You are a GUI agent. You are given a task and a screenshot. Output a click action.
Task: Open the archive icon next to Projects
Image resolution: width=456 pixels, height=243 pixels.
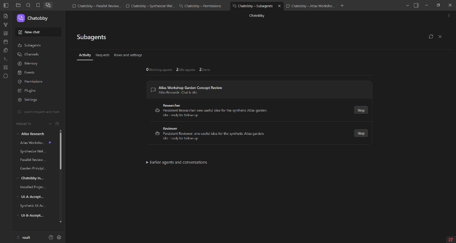(x=57, y=124)
